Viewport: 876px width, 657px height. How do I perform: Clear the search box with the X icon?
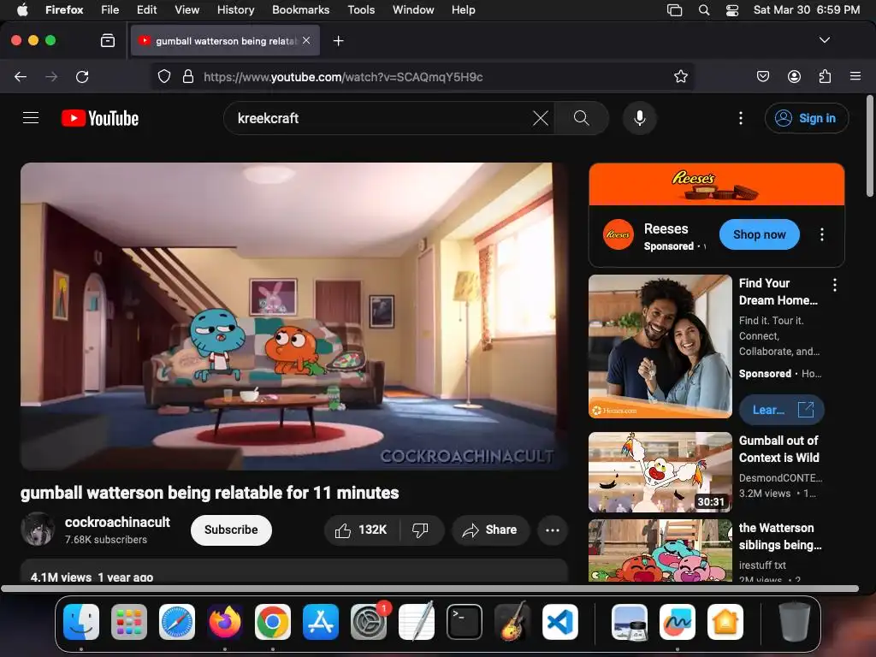[541, 118]
